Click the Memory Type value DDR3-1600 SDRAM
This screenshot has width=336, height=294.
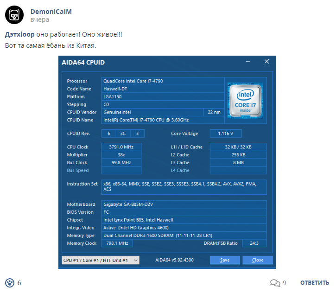coord(184,235)
